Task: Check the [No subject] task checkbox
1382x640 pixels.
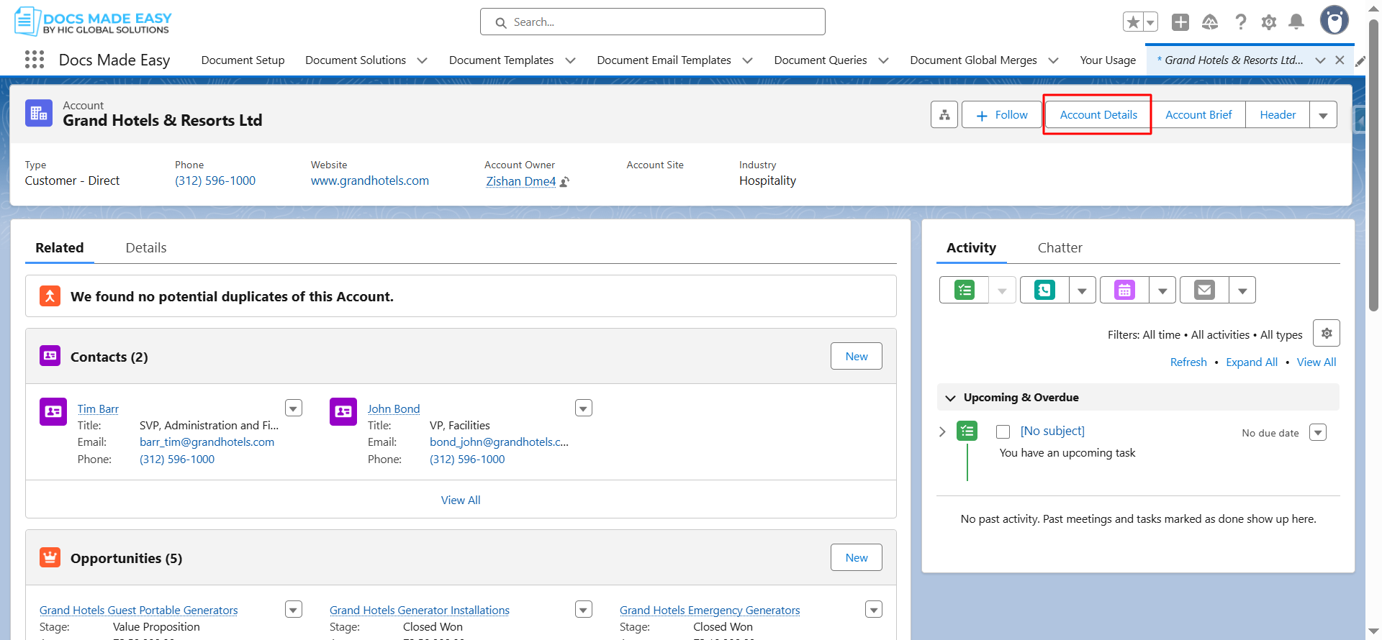Action: pyautogui.click(x=1003, y=431)
